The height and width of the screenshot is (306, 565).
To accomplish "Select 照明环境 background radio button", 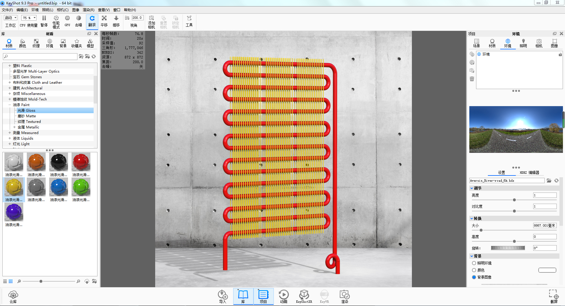I will click(x=474, y=263).
